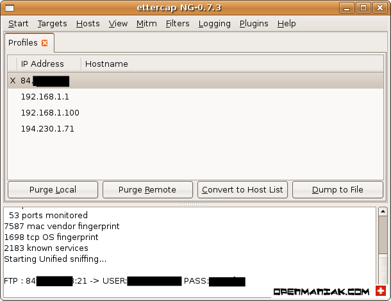
Task: Sort by Hostname column header
Action: coord(233,64)
